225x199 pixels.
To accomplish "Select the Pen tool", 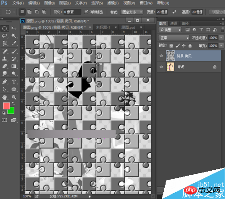I will (4, 82).
